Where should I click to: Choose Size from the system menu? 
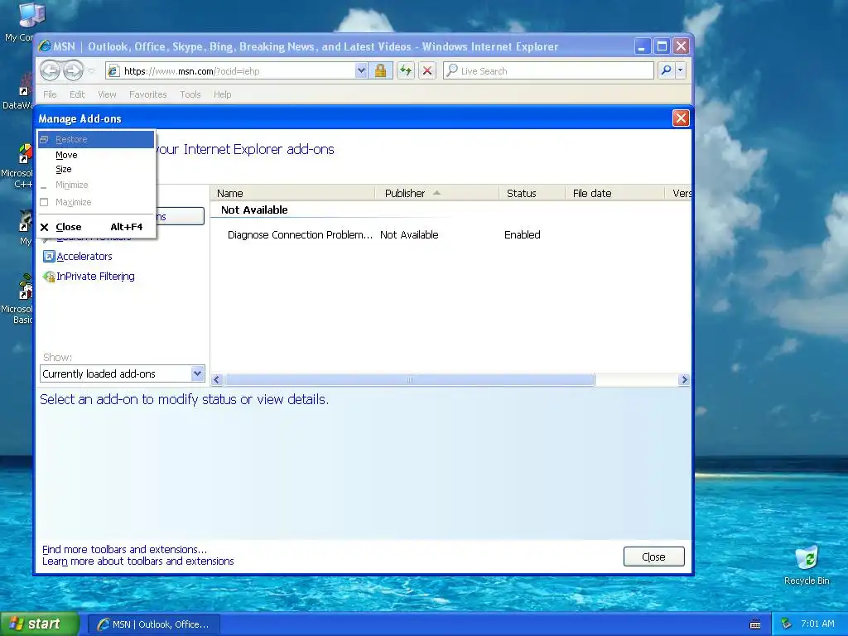(96, 169)
